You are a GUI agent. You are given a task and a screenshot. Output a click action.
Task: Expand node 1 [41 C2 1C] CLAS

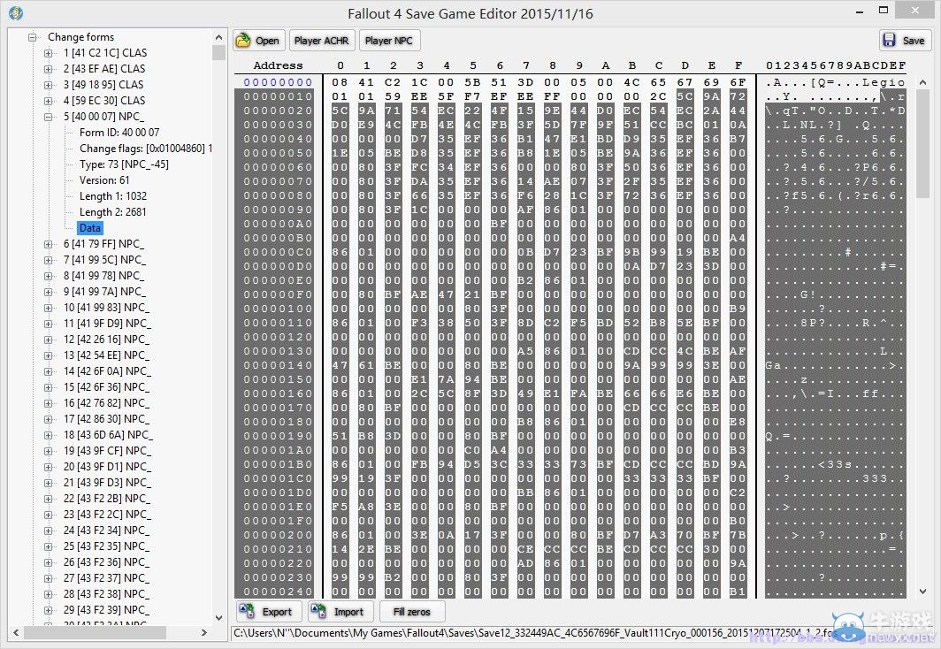coord(48,53)
